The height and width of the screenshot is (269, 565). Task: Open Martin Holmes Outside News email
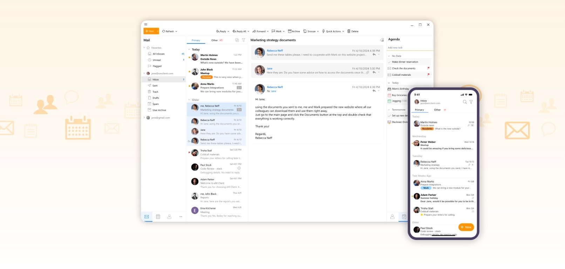(x=217, y=59)
